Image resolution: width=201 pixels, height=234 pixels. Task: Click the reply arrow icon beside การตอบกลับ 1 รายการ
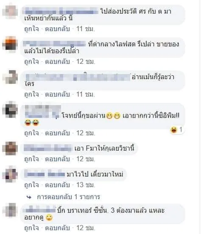[29, 197]
